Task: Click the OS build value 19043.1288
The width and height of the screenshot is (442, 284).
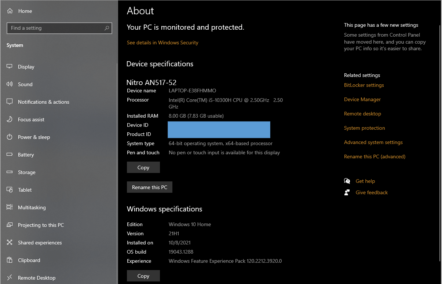Action: (x=181, y=252)
